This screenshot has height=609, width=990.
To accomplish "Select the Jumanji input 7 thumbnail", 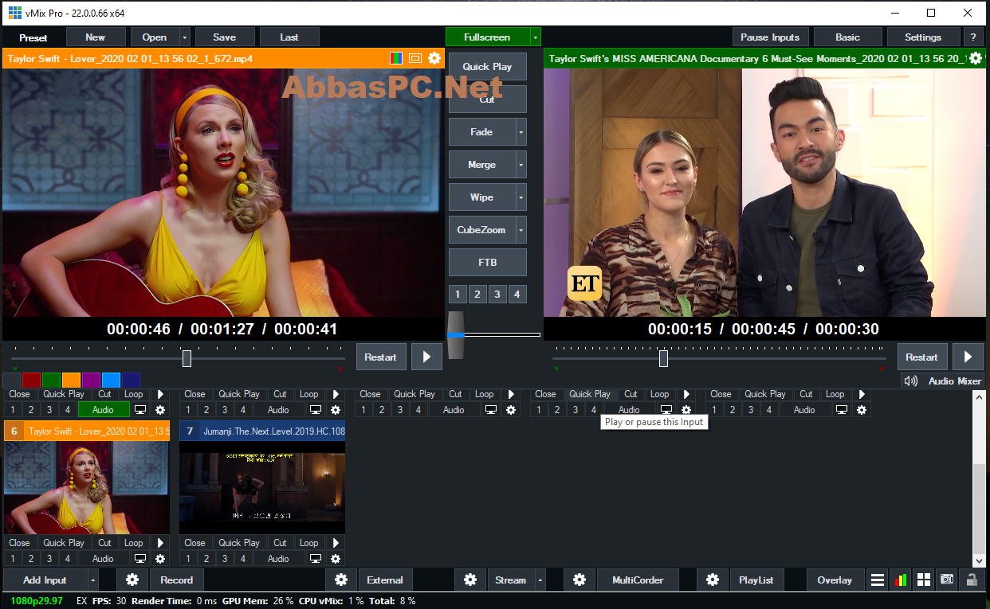I will tap(262, 487).
